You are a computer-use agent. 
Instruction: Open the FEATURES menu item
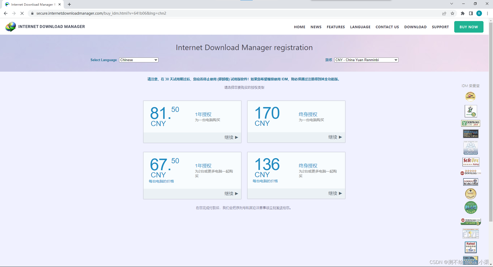[336, 27]
